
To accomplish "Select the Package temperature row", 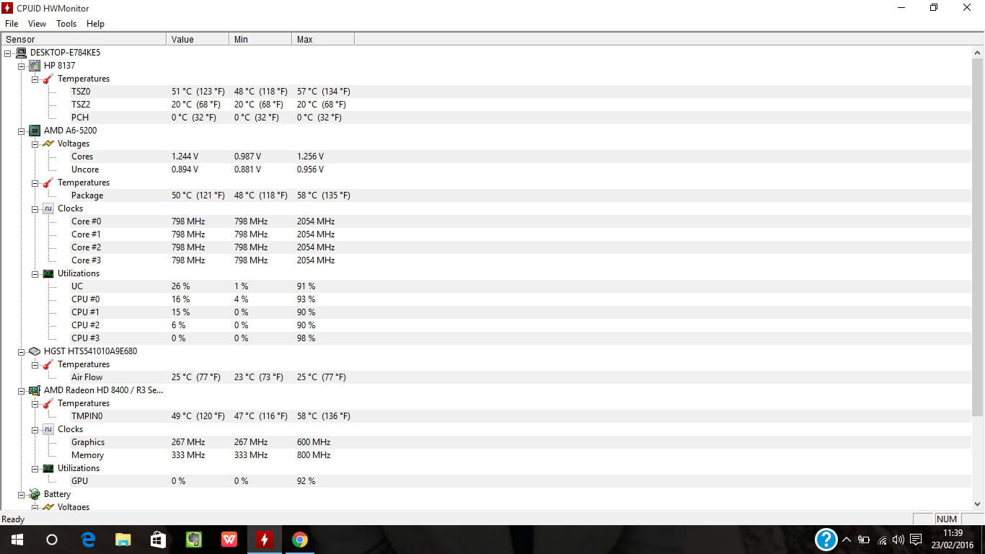I will tap(87, 195).
